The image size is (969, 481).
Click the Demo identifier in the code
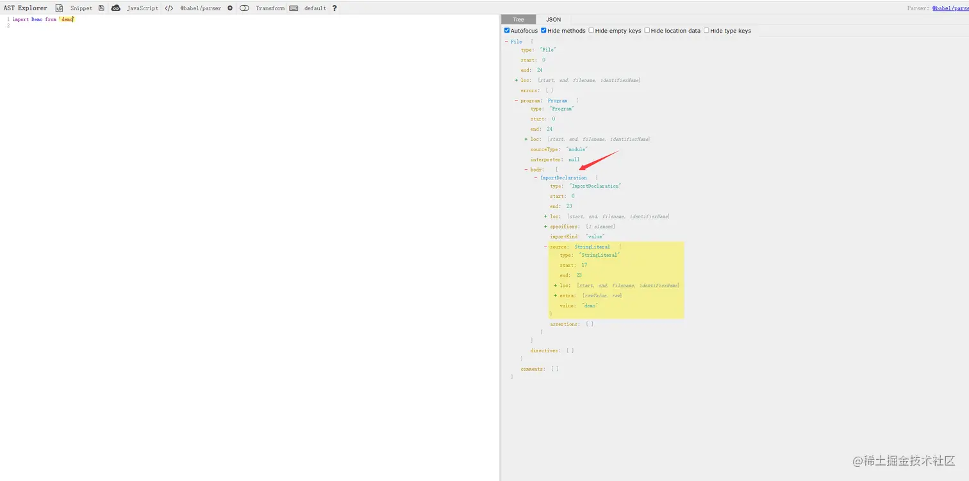(37, 20)
